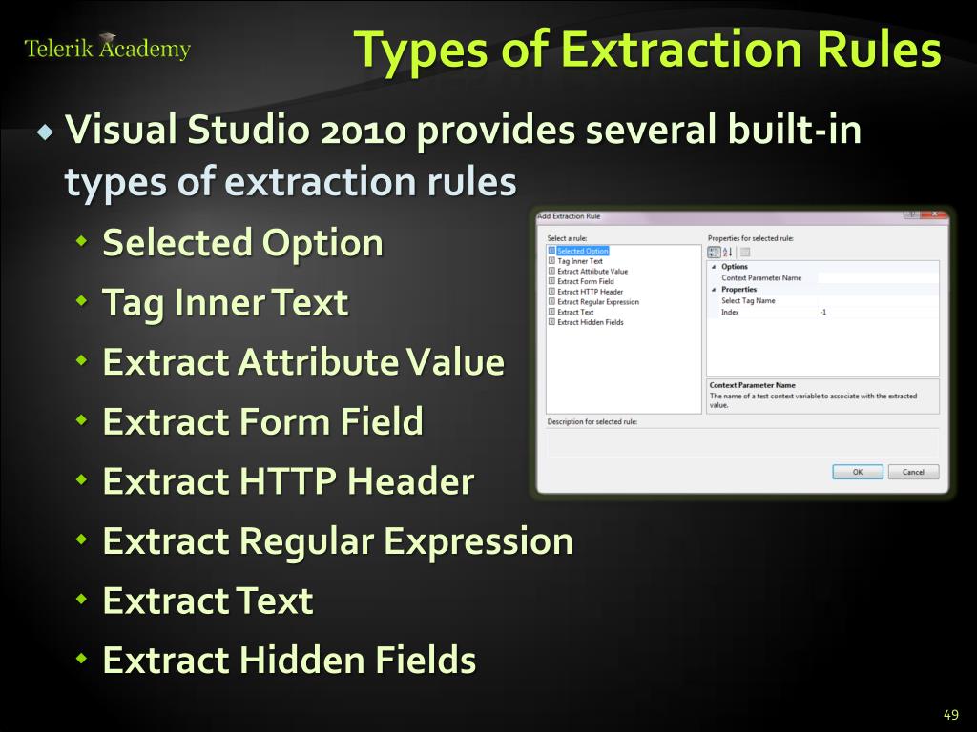Click the 'Extract Regular Expression' slide bullet text

[x=338, y=540]
